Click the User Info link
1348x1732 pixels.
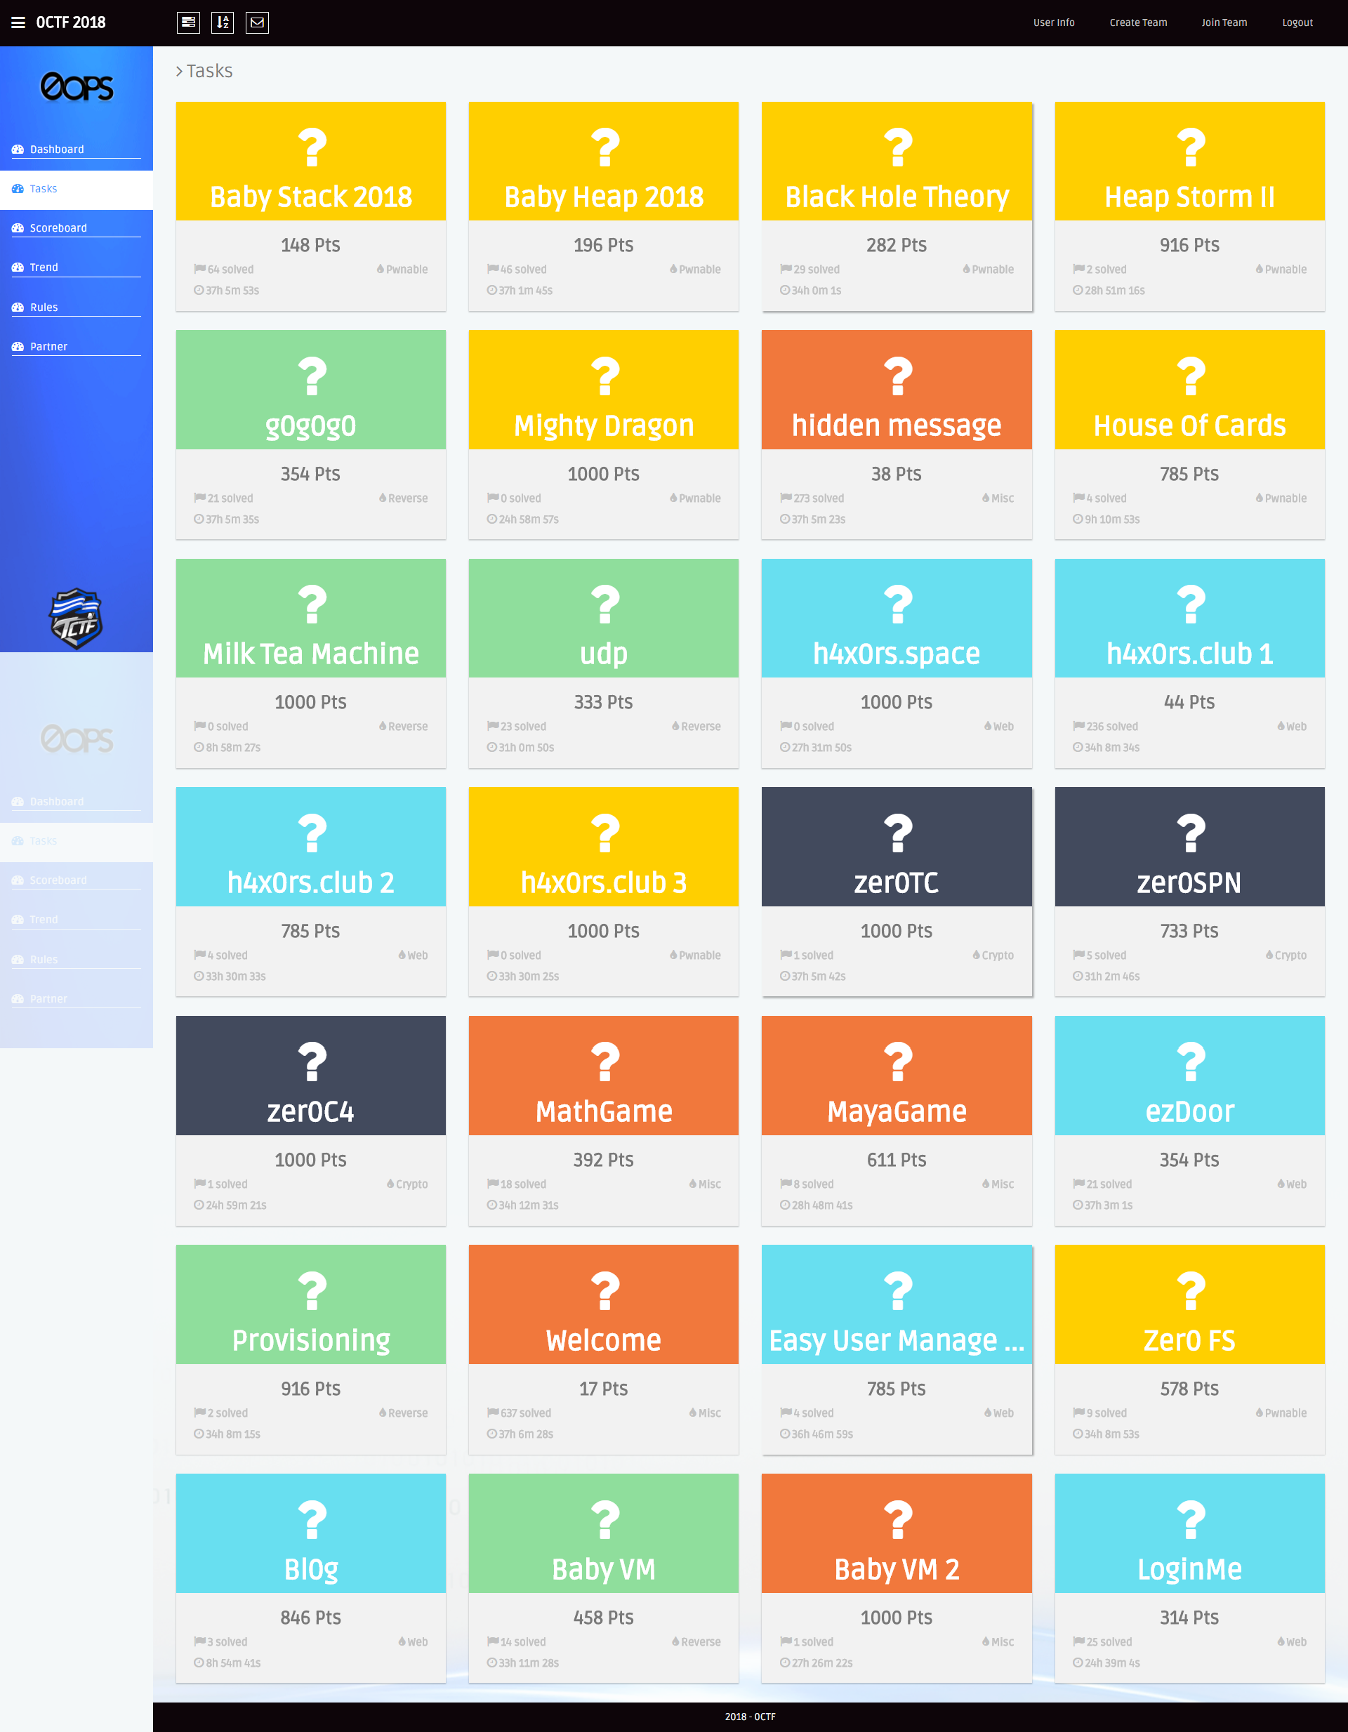pyautogui.click(x=1053, y=22)
